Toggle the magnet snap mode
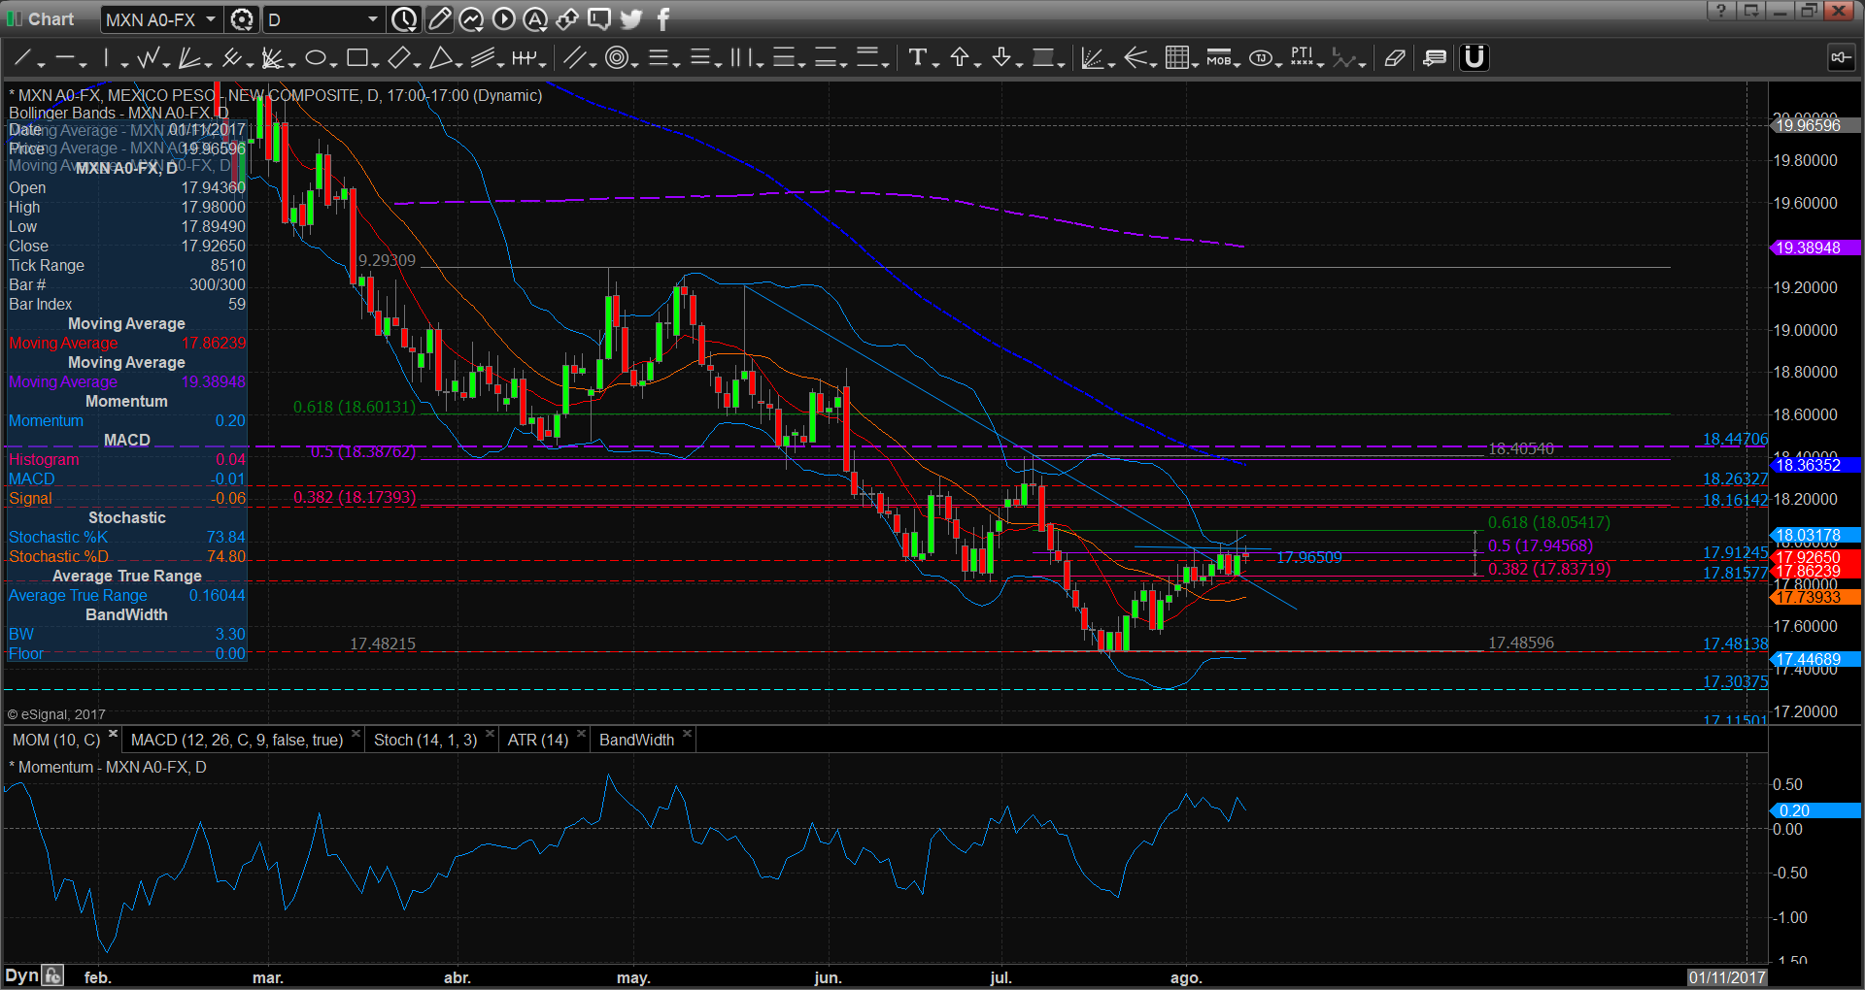 (x=1474, y=58)
